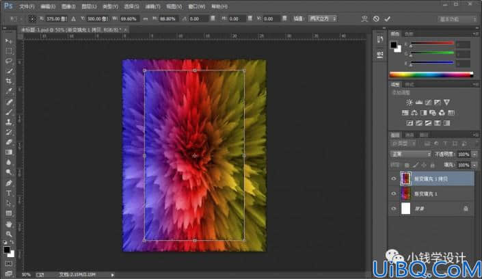Image resolution: width=482 pixels, height=279 pixels.
Task: Switch to warp mode icon in options bar
Action: [364, 18]
